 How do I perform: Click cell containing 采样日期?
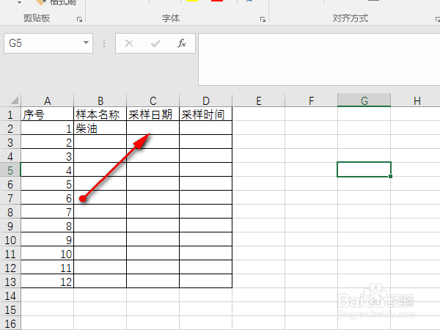153,114
